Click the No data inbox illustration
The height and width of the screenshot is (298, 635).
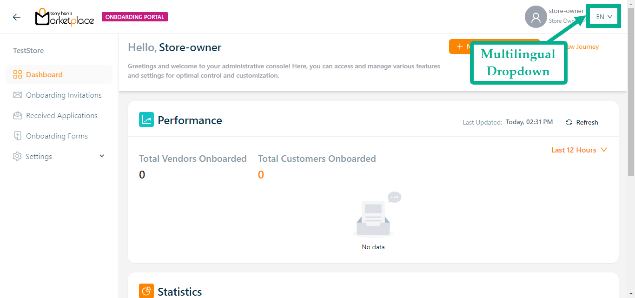(373, 216)
